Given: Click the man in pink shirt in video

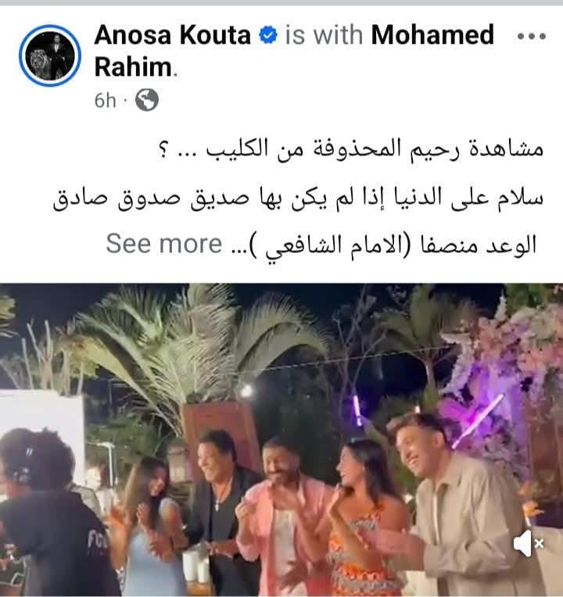Looking at the screenshot, I should click(x=282, y=515).
